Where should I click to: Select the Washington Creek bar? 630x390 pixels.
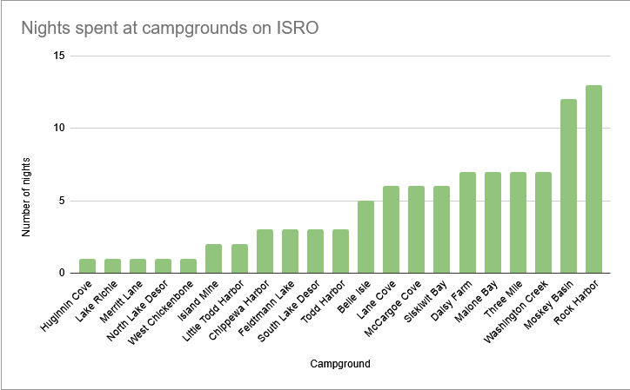point(543,222)
